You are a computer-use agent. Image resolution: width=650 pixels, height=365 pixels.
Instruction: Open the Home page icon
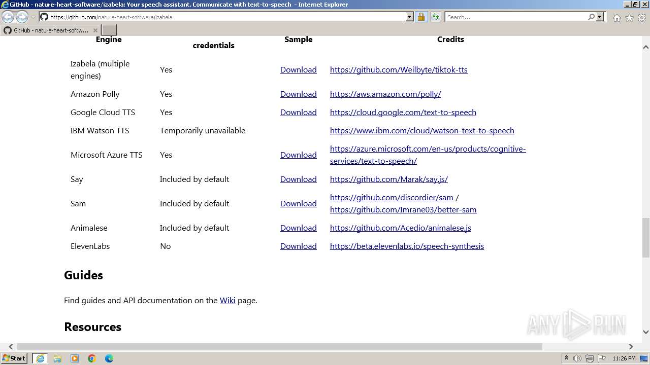tap(616, 18)
